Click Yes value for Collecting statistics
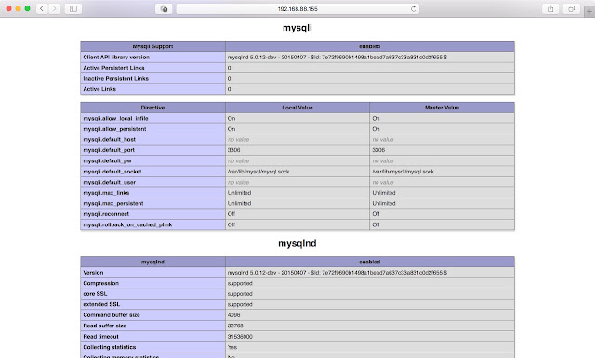 232,347
